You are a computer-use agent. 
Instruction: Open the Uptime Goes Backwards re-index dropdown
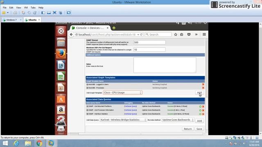[x=178, y=120]
